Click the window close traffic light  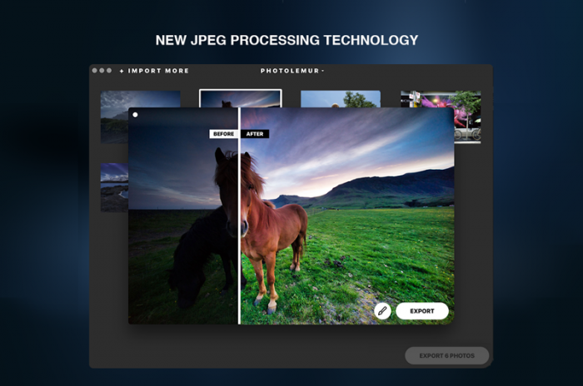[94, 71]
